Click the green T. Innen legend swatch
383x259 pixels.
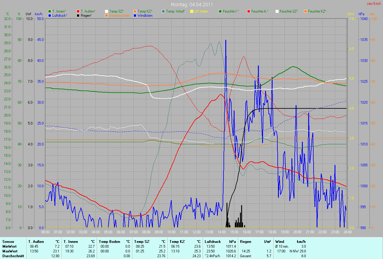50,11
